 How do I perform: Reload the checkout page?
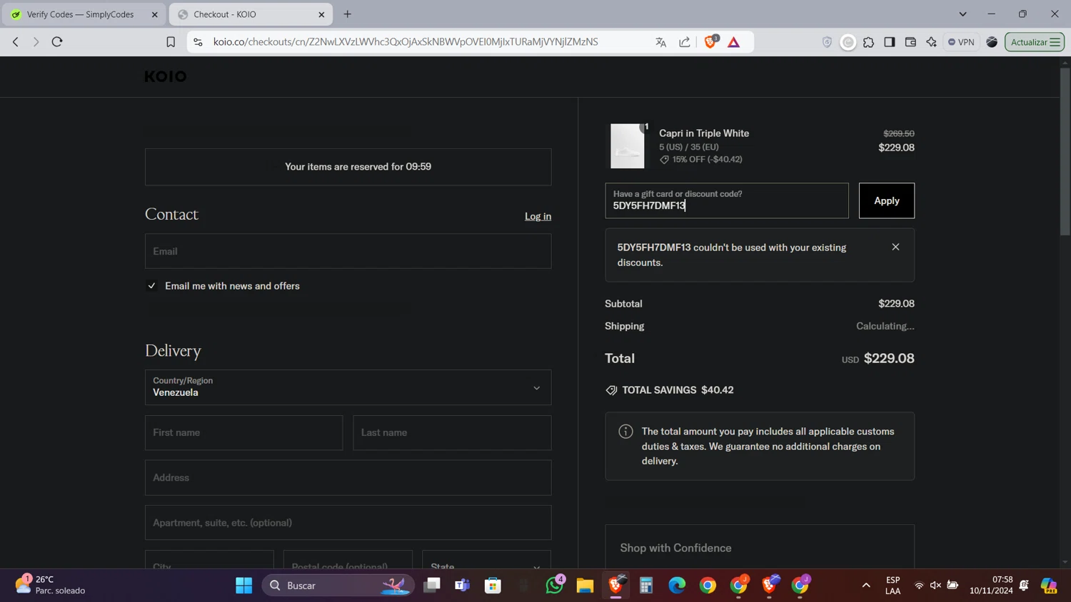coord(57,42)
